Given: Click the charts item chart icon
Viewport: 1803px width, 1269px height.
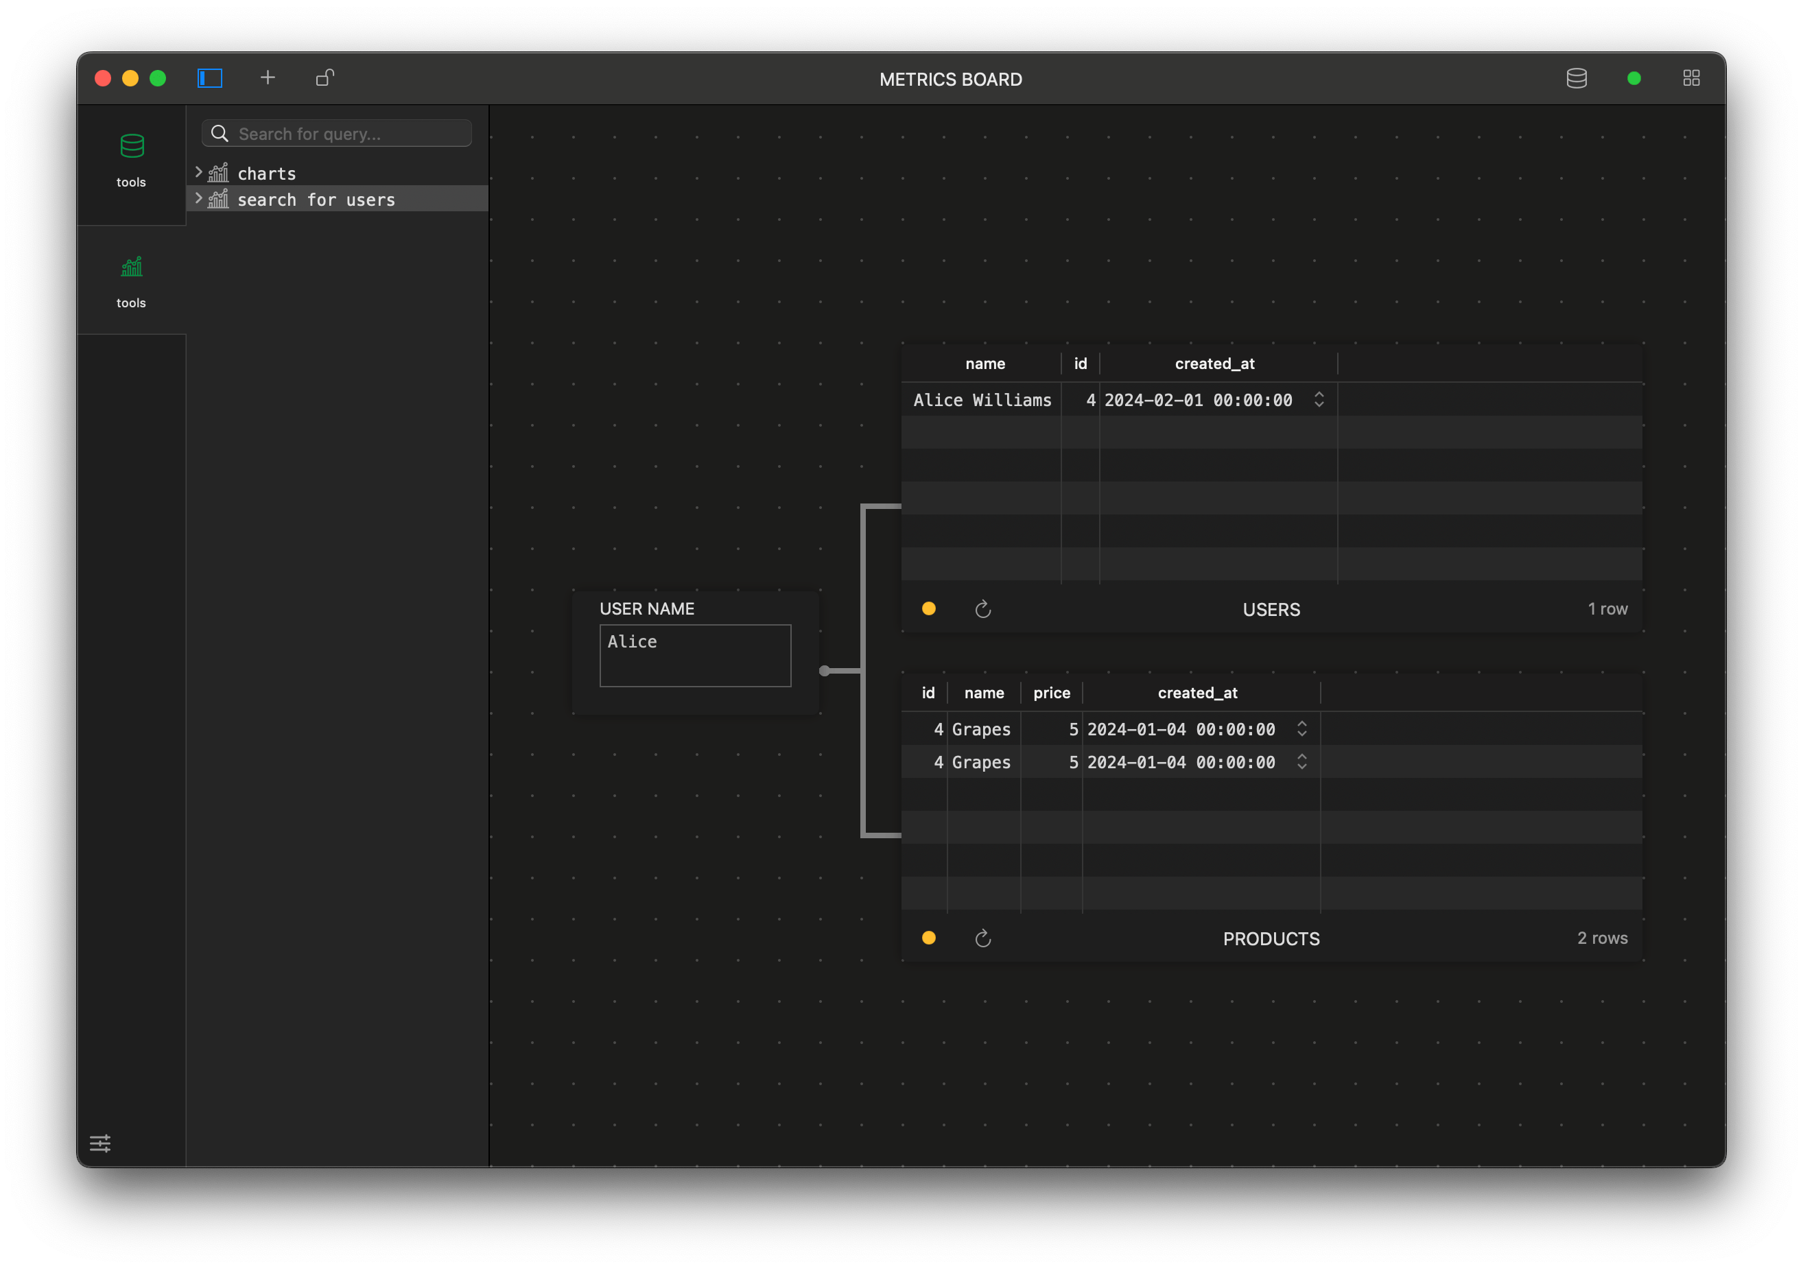Looking at the screenshot, I should tap(218, 172).
